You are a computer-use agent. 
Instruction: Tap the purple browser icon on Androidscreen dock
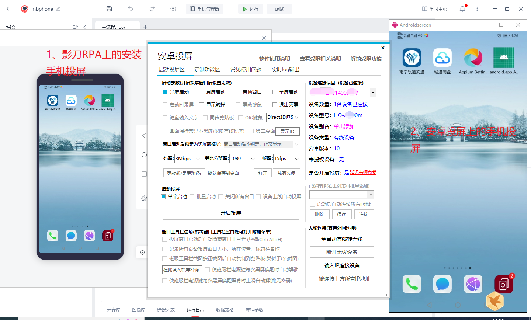(473, 284)
